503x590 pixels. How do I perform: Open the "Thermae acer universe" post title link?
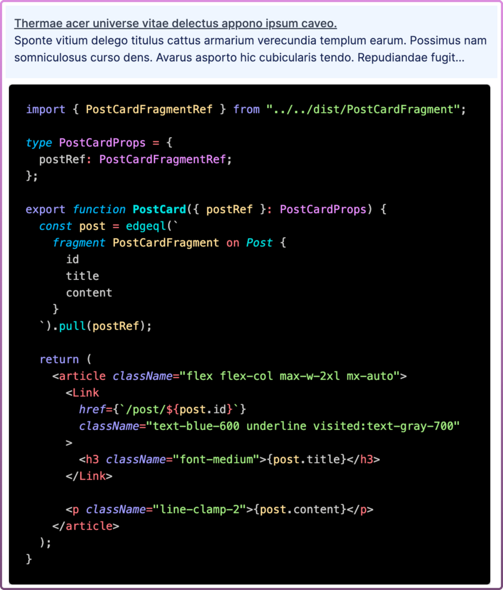175,24
